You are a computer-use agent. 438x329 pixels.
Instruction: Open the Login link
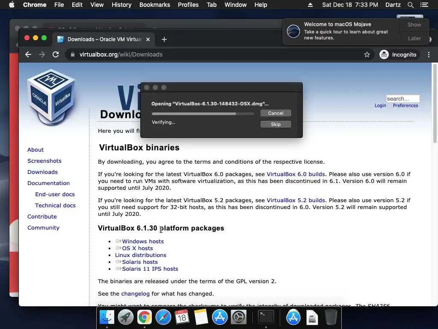[380, 105]
